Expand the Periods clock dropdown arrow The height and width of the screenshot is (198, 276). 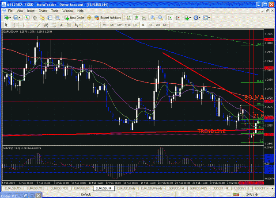tap(200, 18)
